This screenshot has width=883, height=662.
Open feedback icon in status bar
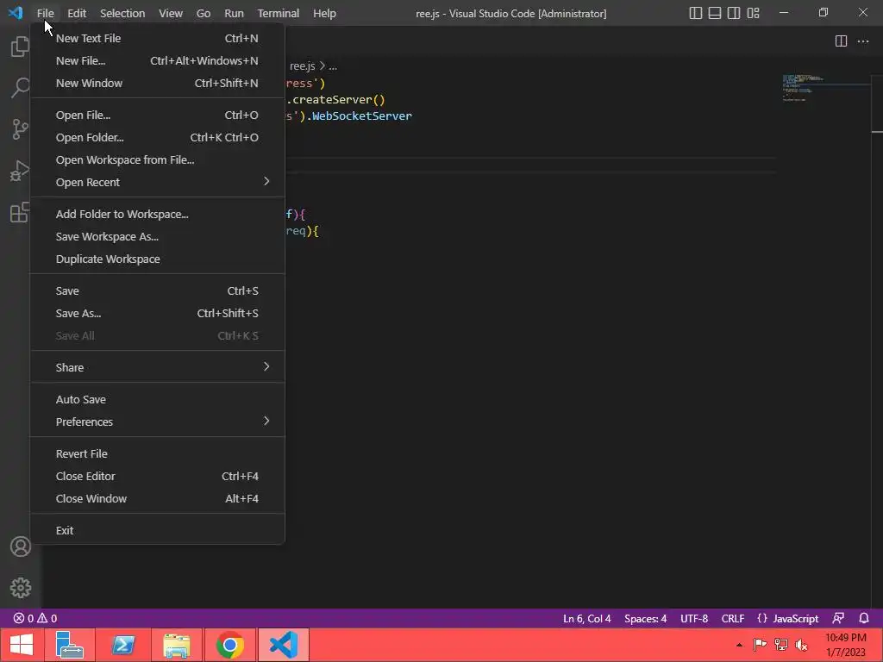point(838,618)
